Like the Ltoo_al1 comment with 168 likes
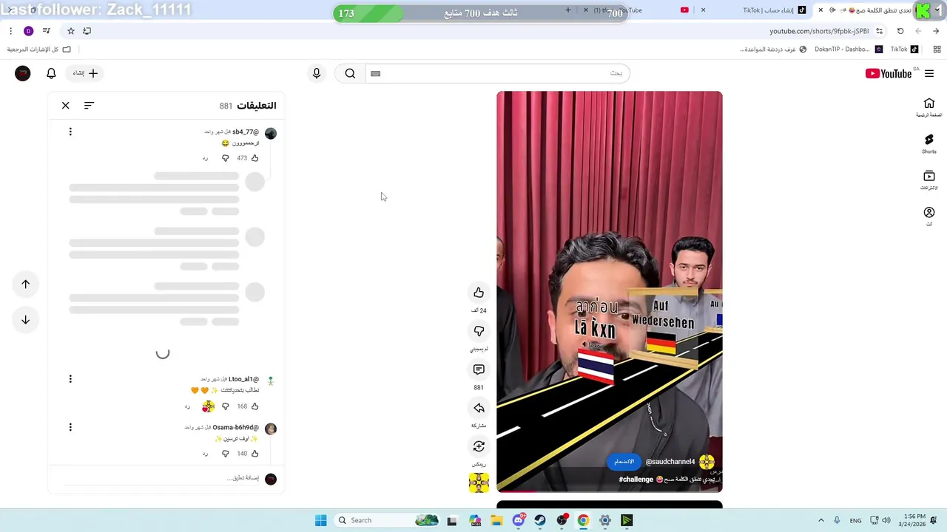947x532 pixels. click(255, 406)
